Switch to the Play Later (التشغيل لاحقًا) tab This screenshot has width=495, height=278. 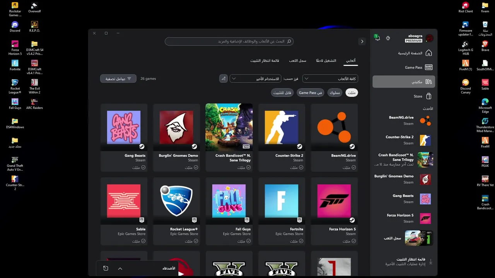(326, 61)
